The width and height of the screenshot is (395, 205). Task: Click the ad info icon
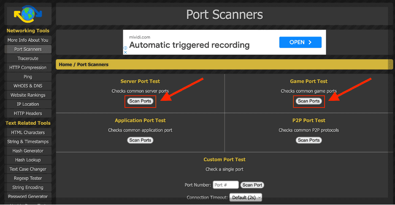pos(125,48)
